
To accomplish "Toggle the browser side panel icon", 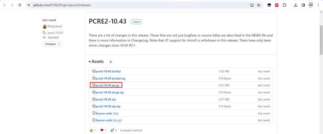I will pyautogui.click(x=303, y=5).
